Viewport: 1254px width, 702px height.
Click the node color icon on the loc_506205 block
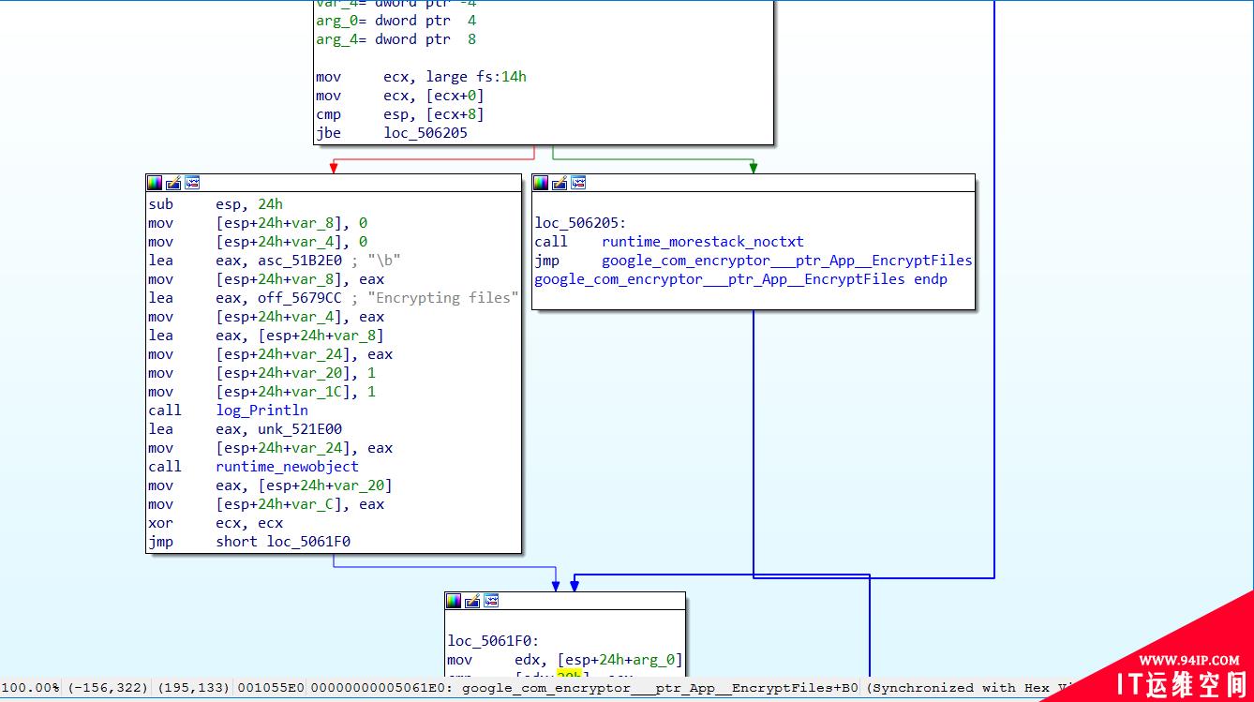[x=541, y=183]
